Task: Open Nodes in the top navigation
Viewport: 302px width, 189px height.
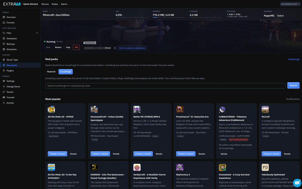Action: point(55,4)
